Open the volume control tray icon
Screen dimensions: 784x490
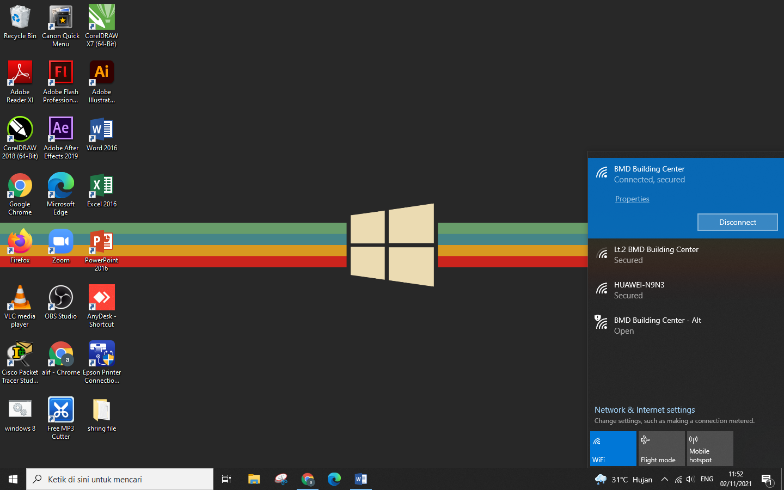coord(690,479)
